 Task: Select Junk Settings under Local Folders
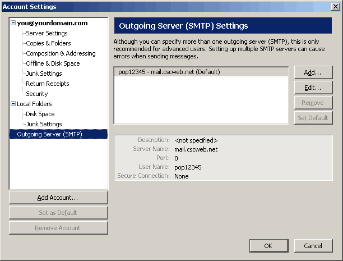(x=44, y=124)
